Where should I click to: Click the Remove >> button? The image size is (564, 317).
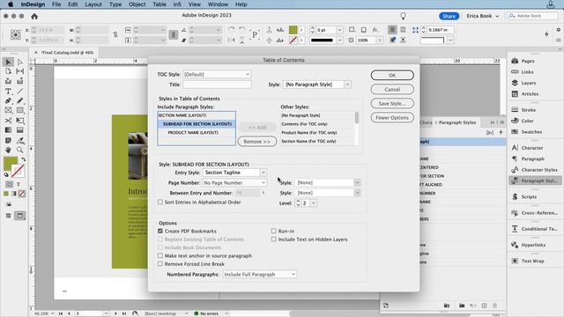tap(256, 142)
